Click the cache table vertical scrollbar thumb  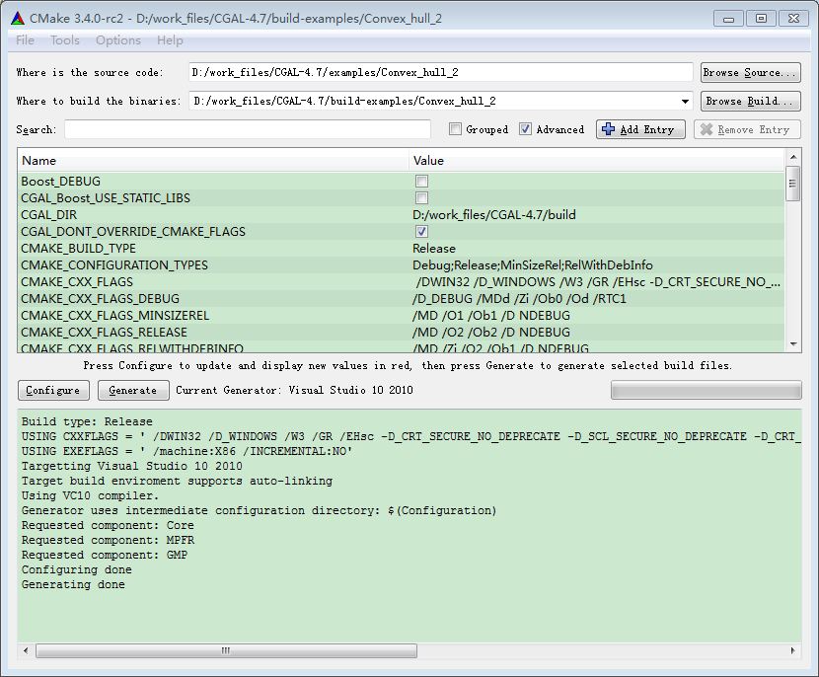click(x=793, y=184)
